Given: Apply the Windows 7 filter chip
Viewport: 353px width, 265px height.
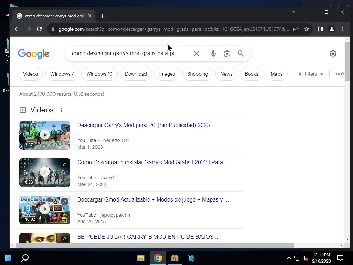Looking at the screenshot, I should pos(62,74).
